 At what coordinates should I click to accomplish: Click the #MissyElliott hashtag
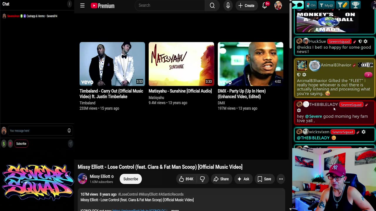click(x=148, y=194)
